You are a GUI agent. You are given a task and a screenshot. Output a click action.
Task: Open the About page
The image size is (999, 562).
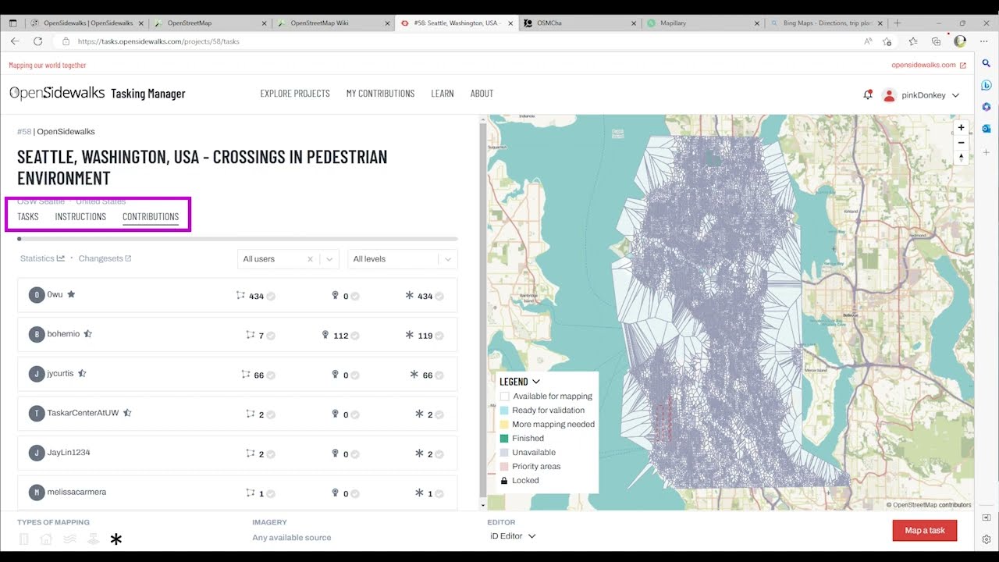[482, 94]
